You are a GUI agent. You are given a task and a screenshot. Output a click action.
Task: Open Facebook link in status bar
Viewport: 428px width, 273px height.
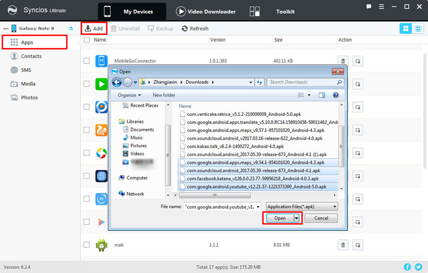point(407,267)
